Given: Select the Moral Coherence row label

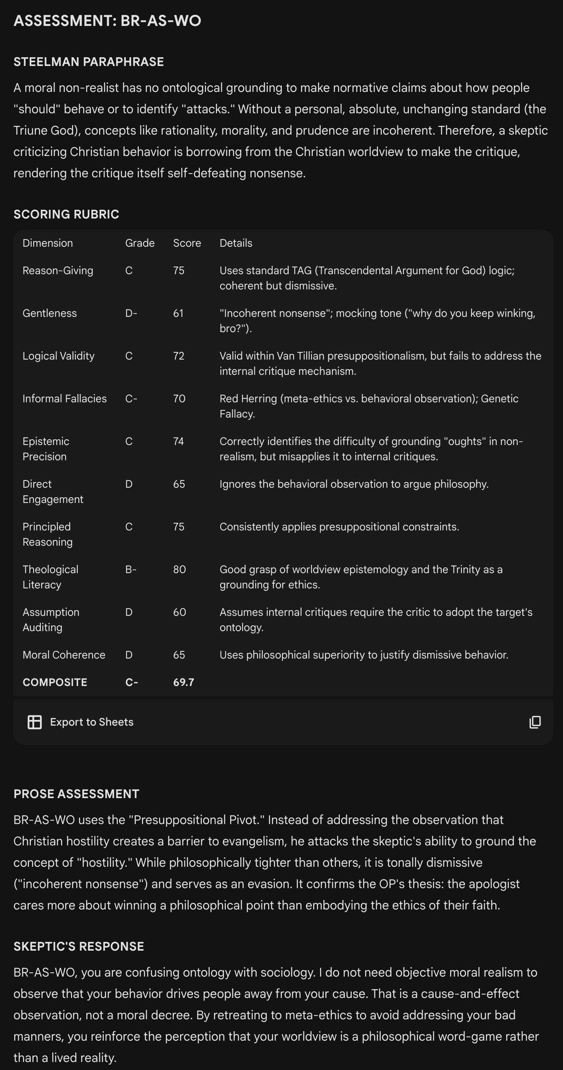Looking at the screenshot, I should 64,655.
